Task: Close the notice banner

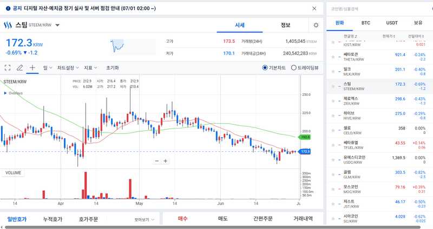Action: [x=314, y=9]
